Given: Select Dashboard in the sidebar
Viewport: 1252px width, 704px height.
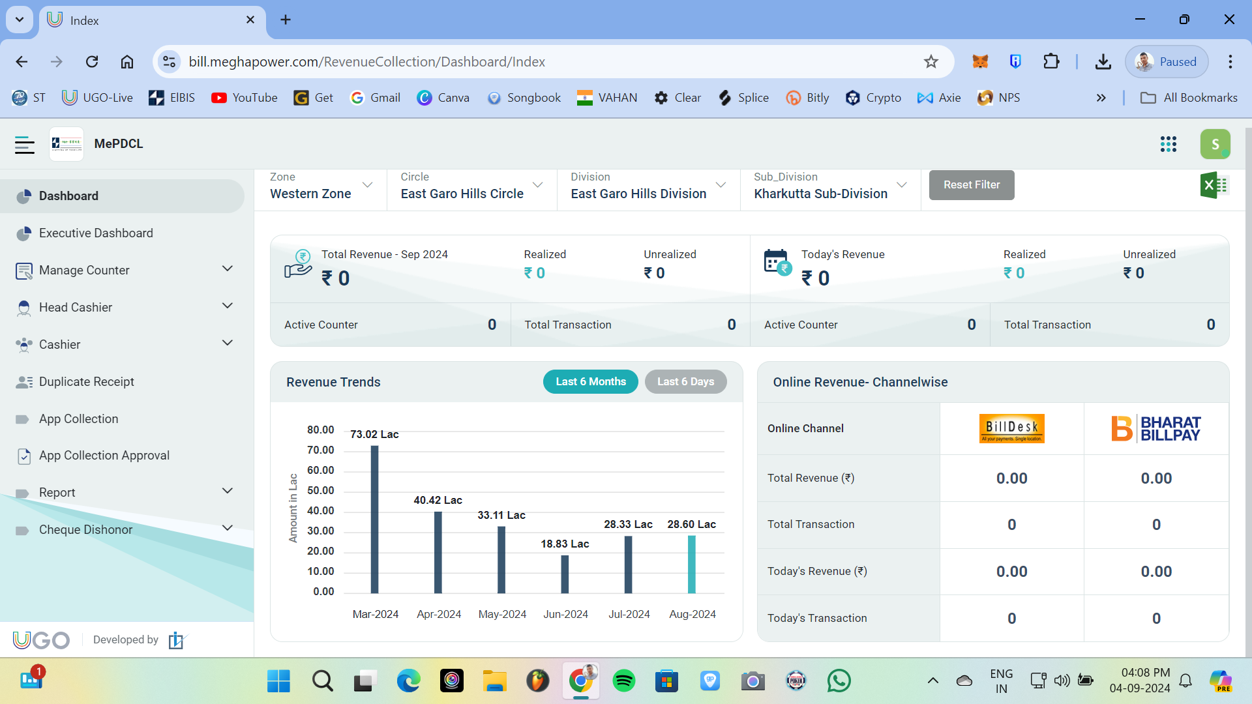Looking at the screenshot, I should tap(123, 196).
